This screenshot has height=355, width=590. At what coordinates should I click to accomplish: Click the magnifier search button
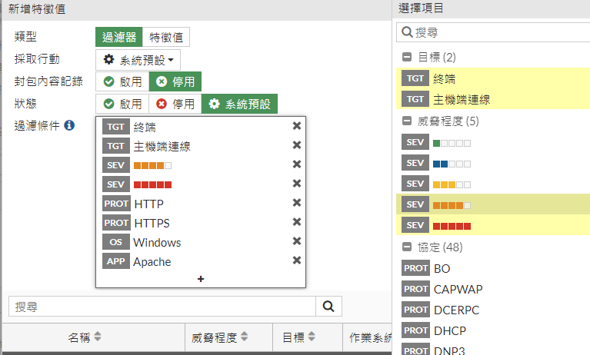click(328, 306)
